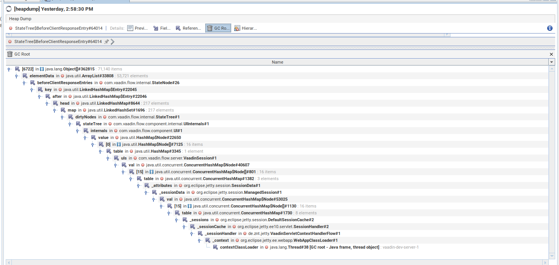Click reference icon of _sessionCache SessionHandler#2
Viewport: 559px width, 265px height.
[193, 227]
